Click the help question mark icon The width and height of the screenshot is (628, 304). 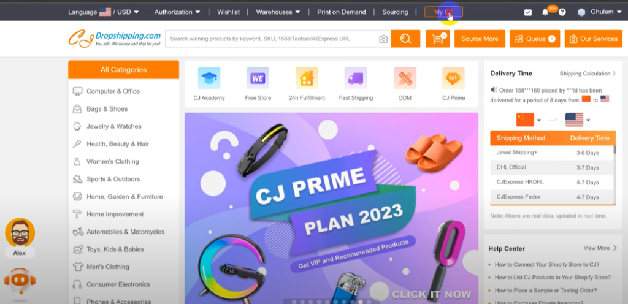point(562,12)
